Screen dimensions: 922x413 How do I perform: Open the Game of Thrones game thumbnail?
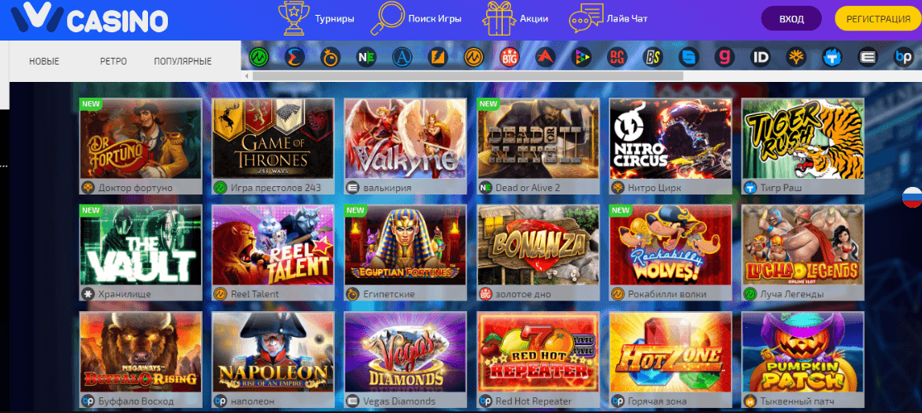273,139
